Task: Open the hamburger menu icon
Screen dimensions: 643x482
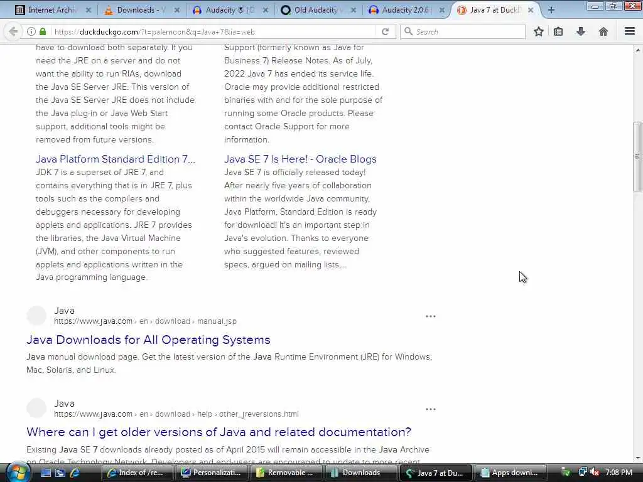Action: [630, 31]
